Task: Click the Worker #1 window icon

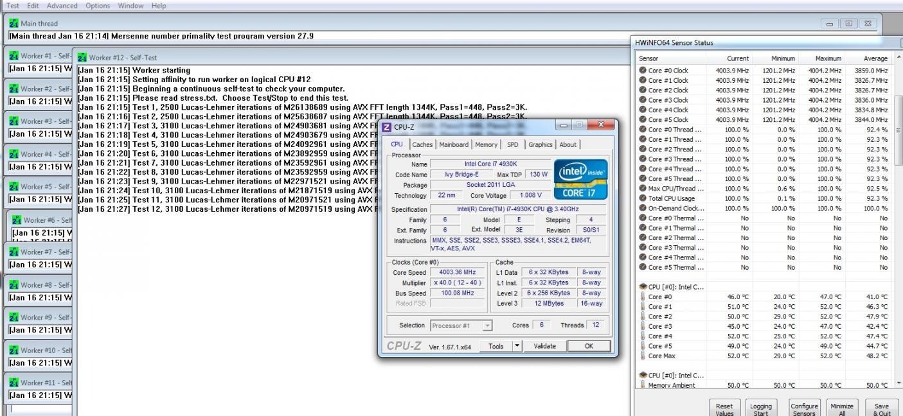Action: pos(14,56)
